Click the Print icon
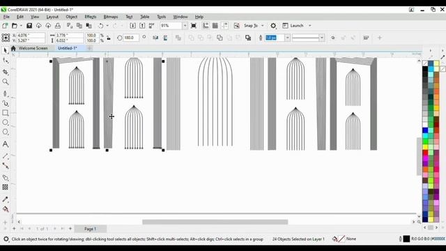The width and height of the screenshot is (446, 251). click(57, 26)
